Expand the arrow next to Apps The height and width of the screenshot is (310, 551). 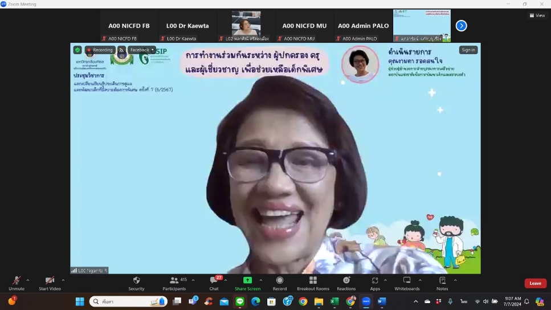coord(386,280)
